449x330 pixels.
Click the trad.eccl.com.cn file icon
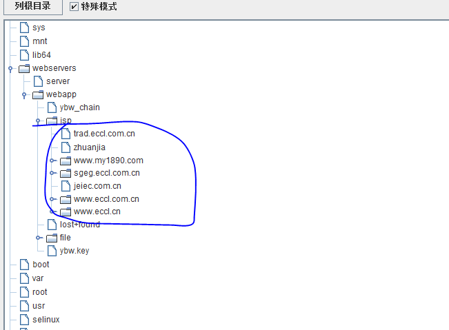[x=66, y=134]
